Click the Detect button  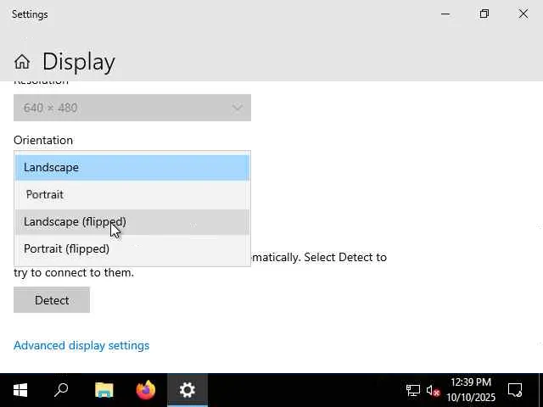(52, 300)
